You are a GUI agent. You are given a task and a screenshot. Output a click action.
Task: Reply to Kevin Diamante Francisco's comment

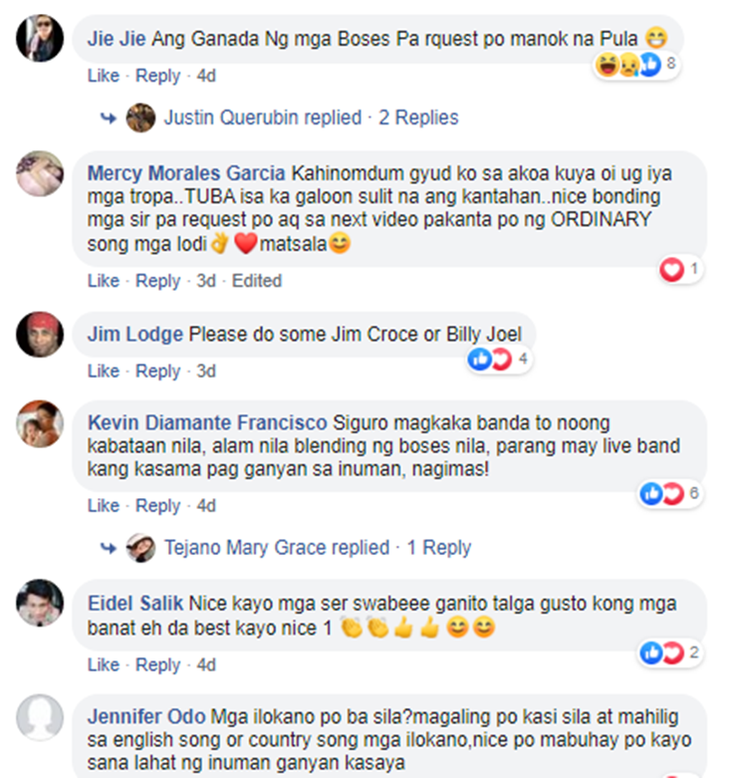(157, 506)
